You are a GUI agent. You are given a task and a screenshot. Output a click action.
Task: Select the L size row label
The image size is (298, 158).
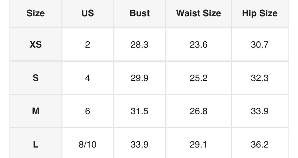coord(36,145)
